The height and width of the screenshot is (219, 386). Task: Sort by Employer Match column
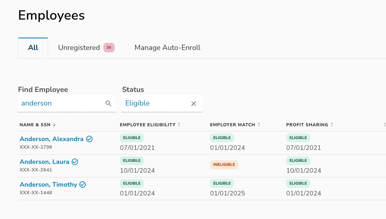tap(259, 125)
